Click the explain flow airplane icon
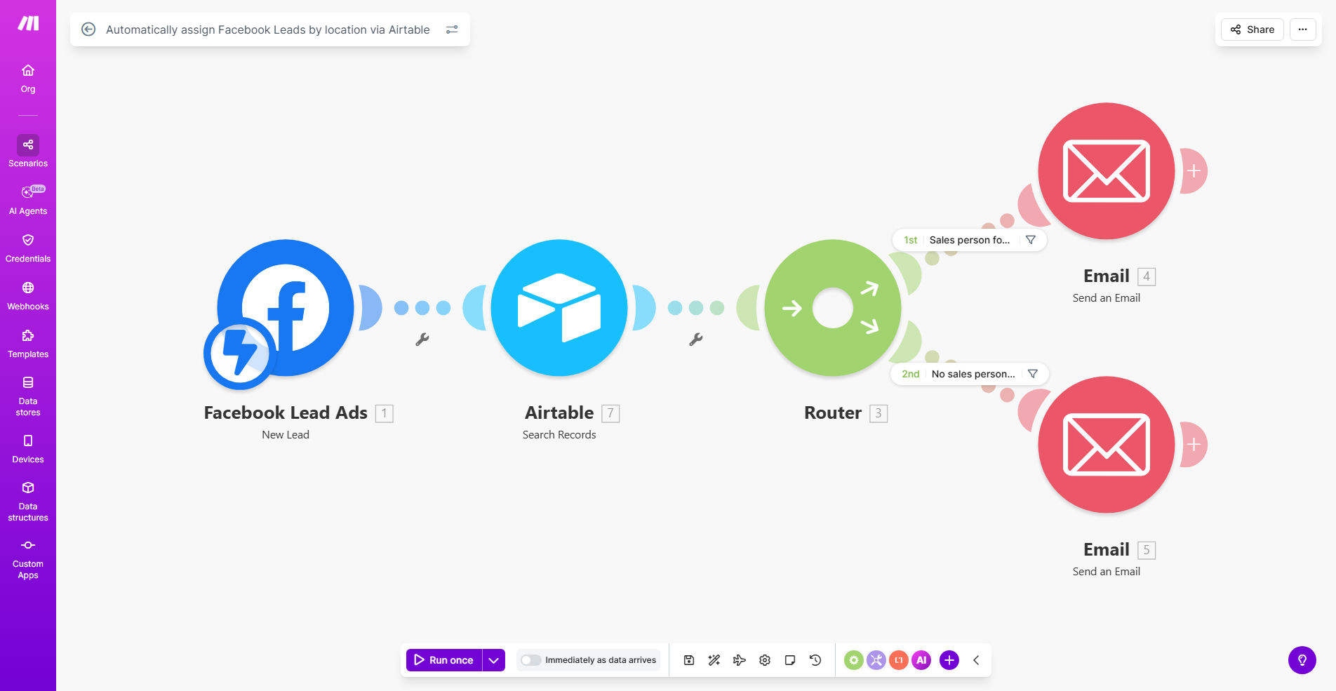Viewport: 1336px width, 691px height. 740,660
